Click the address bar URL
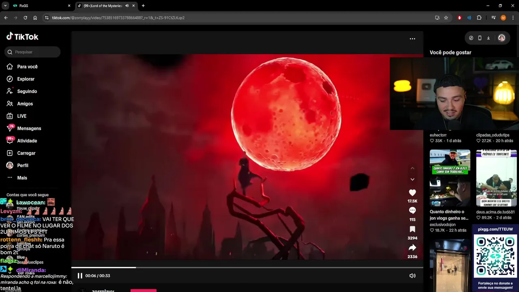This screenshot has width=519, height=292. [118, 18]
